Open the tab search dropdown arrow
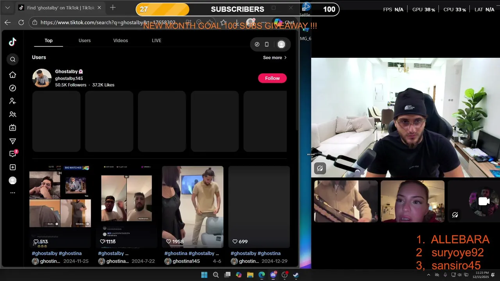Image resolution: width=500 pixels, height=281 pixels. [x=7, y=7]
